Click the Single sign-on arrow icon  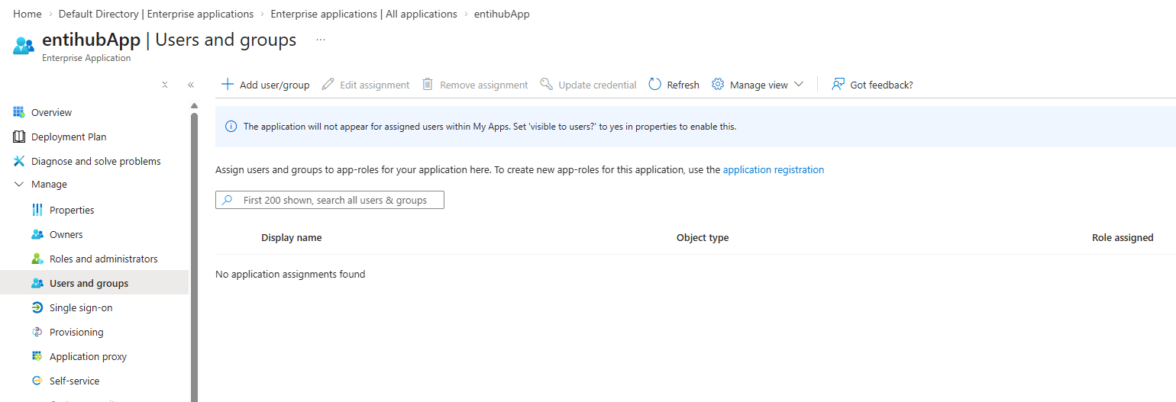37,307
